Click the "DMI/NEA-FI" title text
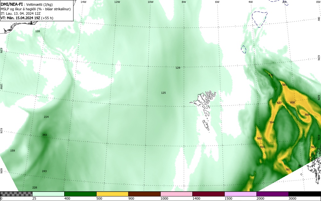This screenshot has height=201, width=321. tap(12, 4)
